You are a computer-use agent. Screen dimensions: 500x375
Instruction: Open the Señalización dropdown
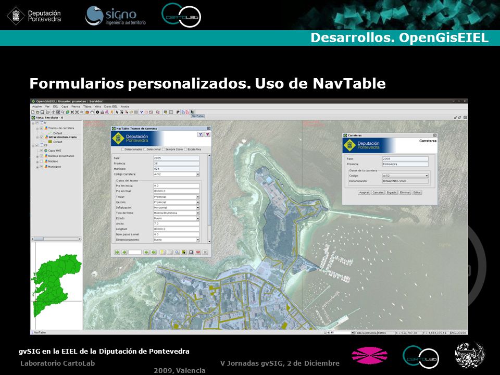click(198, 208)
